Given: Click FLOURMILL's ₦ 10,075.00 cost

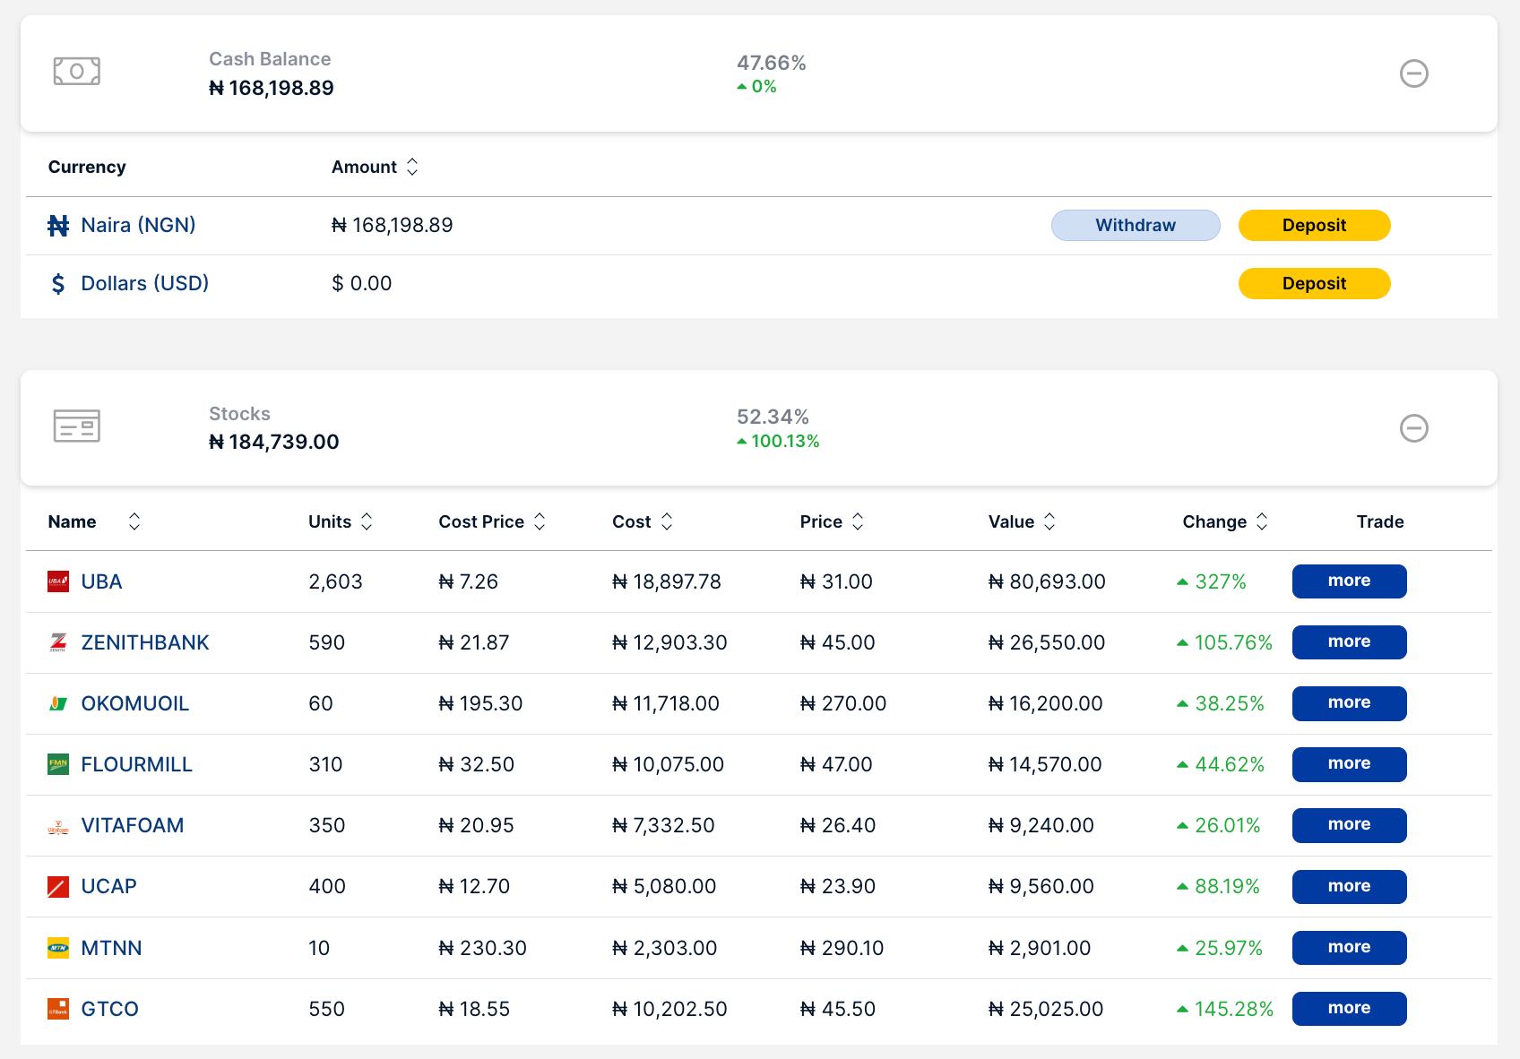Looking at the screenshot, I should tap(669, 764).
